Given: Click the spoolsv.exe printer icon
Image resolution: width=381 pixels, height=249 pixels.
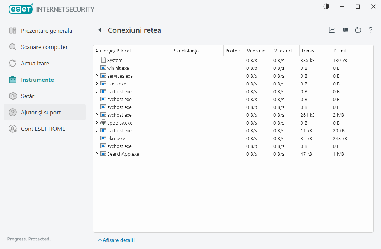Looking at the screenshot, I should click(103, 123).
